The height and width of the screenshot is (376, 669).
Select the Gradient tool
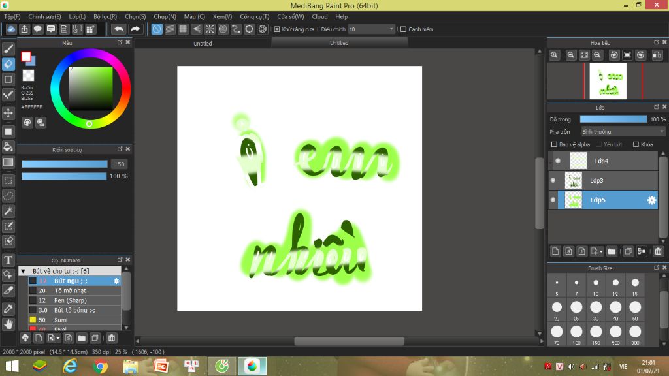[x=8, y=162]
